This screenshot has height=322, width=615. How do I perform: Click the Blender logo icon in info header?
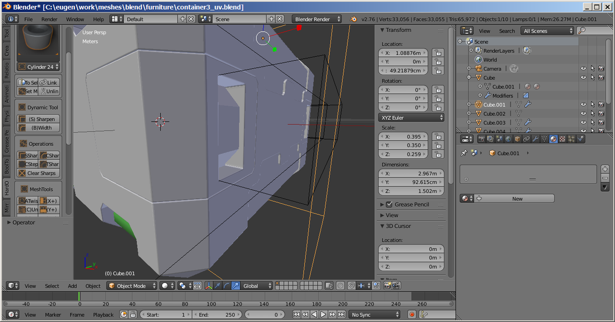click(x=354, y=19)
